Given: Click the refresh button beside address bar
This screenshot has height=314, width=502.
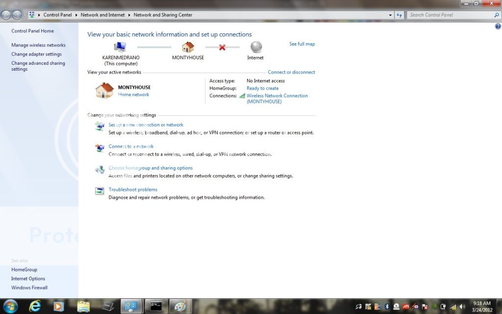Looking at the screenshot, I should pyautogui.click(x=400, y=15).
